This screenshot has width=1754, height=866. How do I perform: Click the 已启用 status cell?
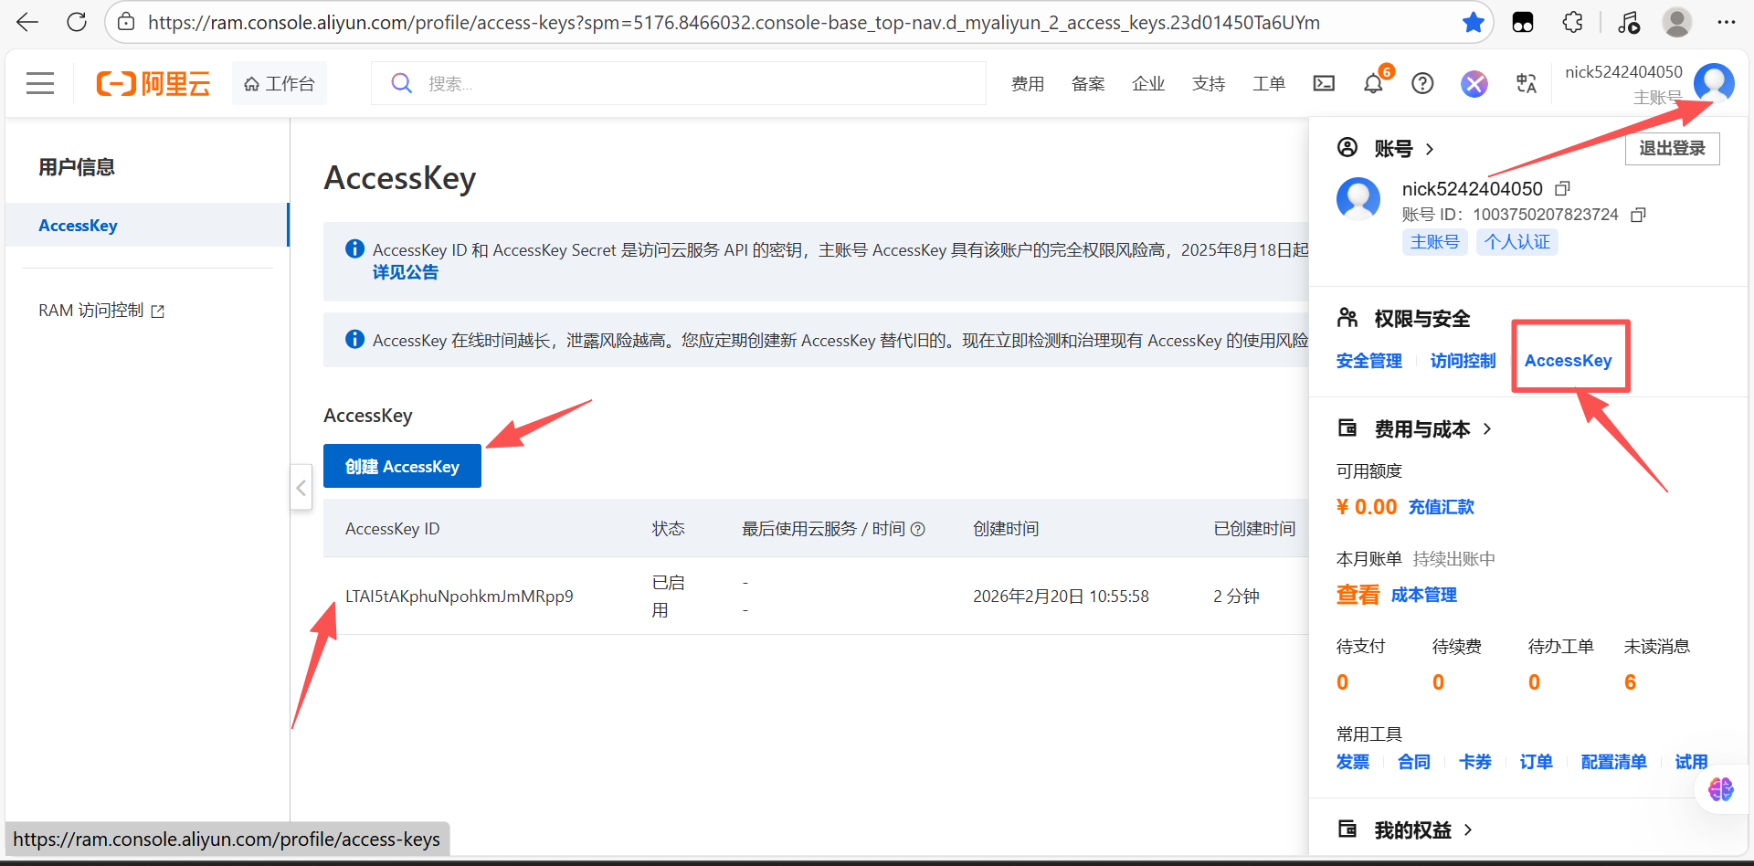pyautogui.click(x=669, y=597)
